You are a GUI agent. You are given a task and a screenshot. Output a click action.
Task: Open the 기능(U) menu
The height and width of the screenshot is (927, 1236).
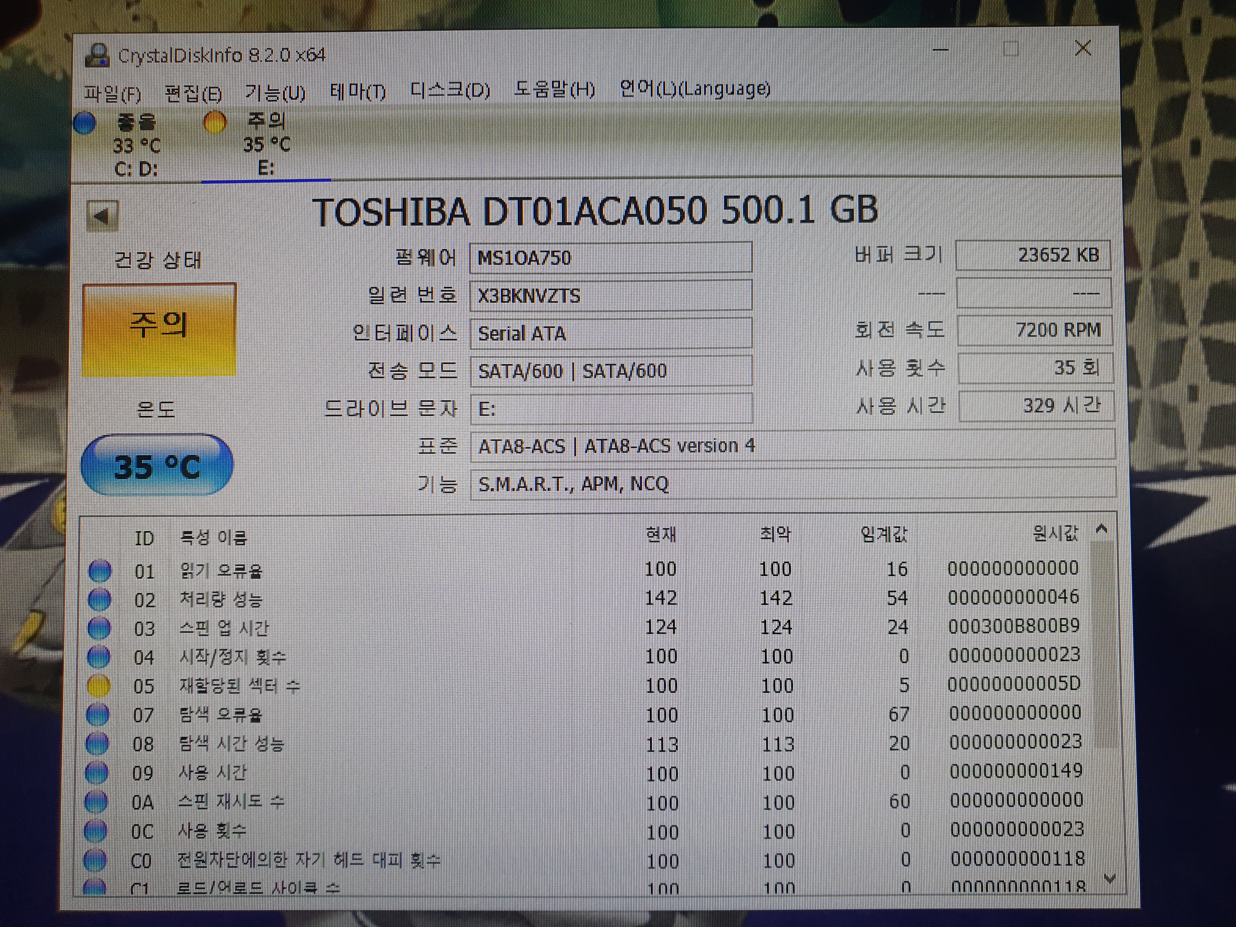click(276, 92)
